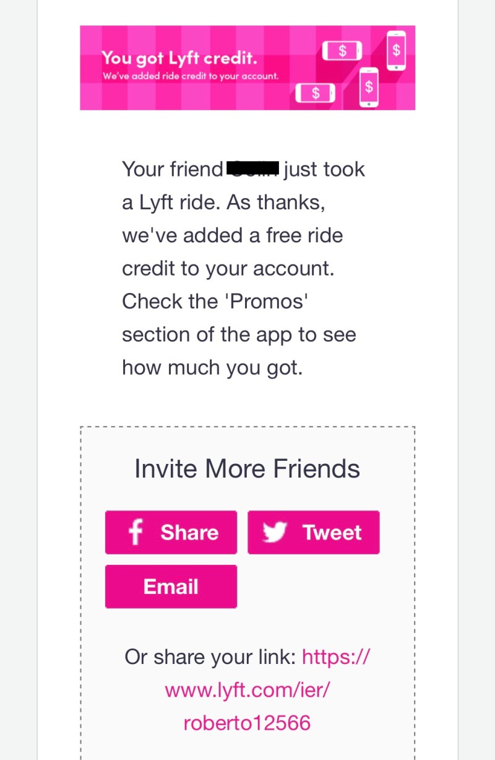The width and height of the screenshot is (495, 760).
Task: Open the www.lyft.com/ier/ link line
Action: point(247,689)
